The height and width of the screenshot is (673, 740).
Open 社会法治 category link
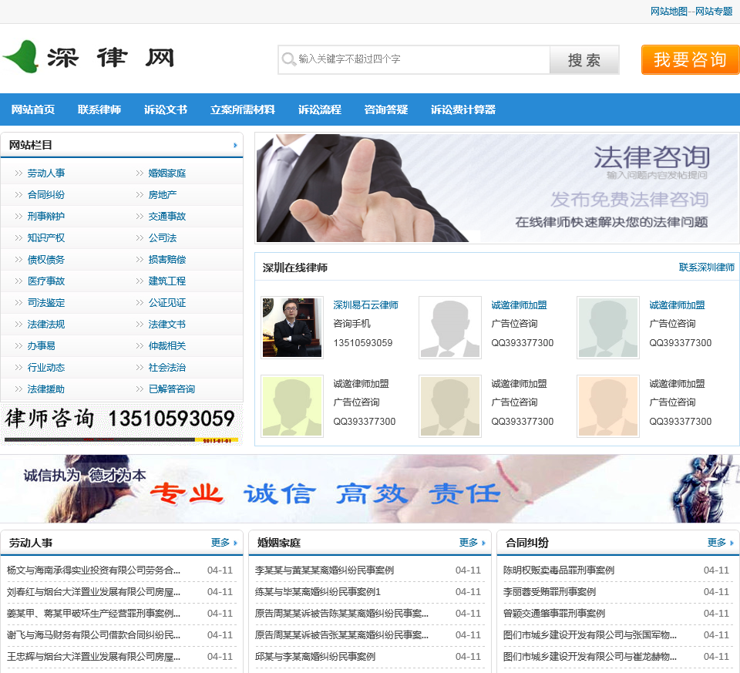(x=167, y=368)
